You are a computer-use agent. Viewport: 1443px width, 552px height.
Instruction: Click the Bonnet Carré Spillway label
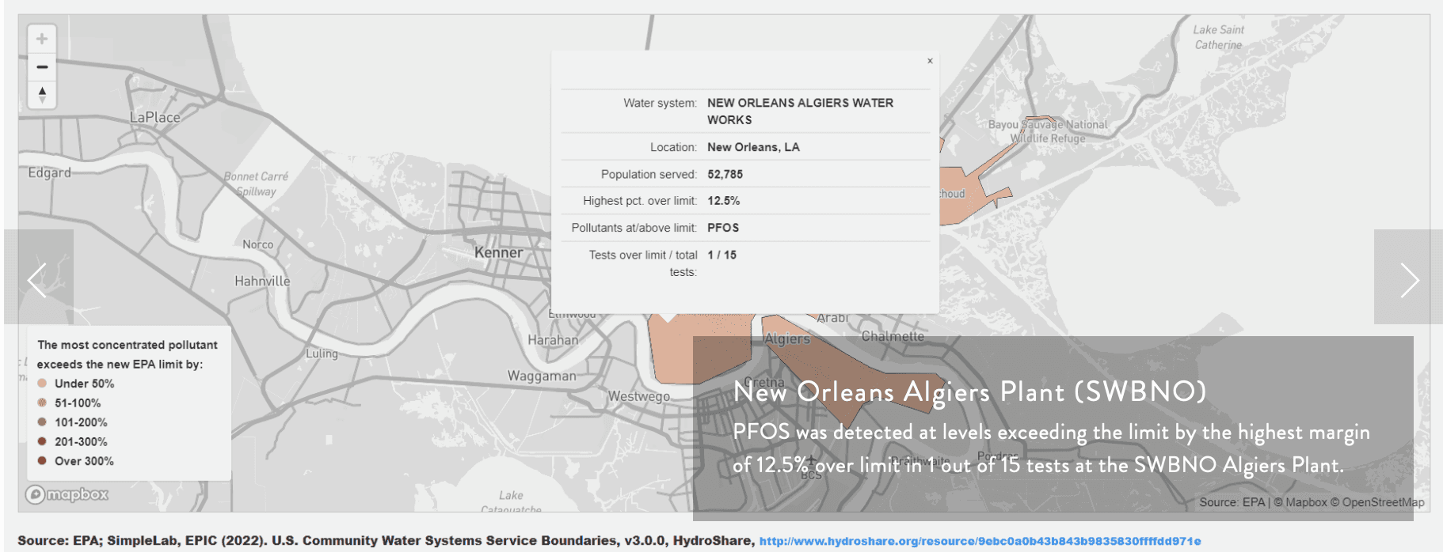[256, 183]
